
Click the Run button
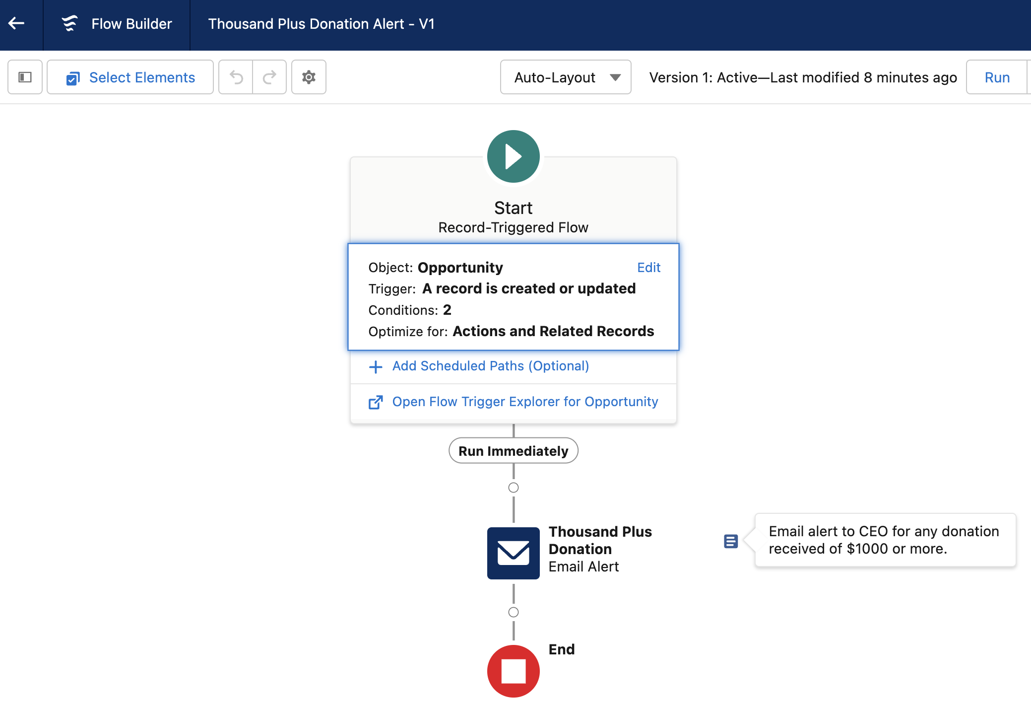tap(997, 77)
